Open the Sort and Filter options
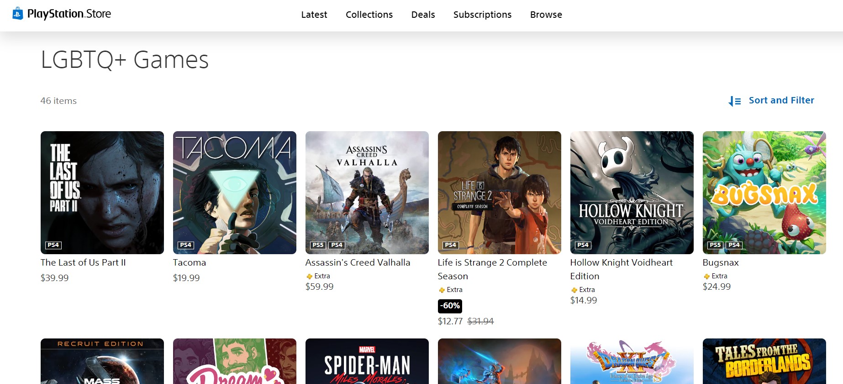The height and width of the screenshot is (384, 843). pos(771,101)
